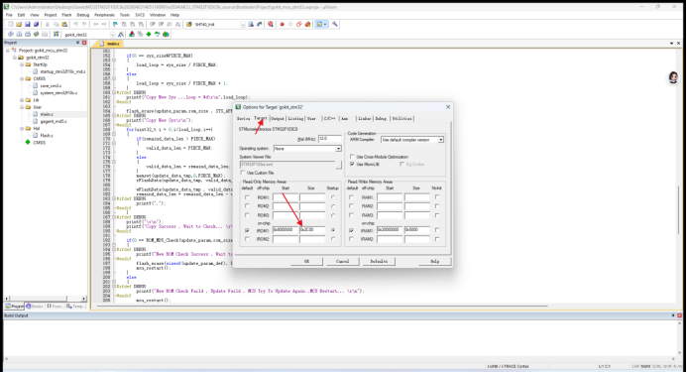687x372 pixels.
Task: Click the OK button in Options dialog
Action: click(x=306, y=261)
